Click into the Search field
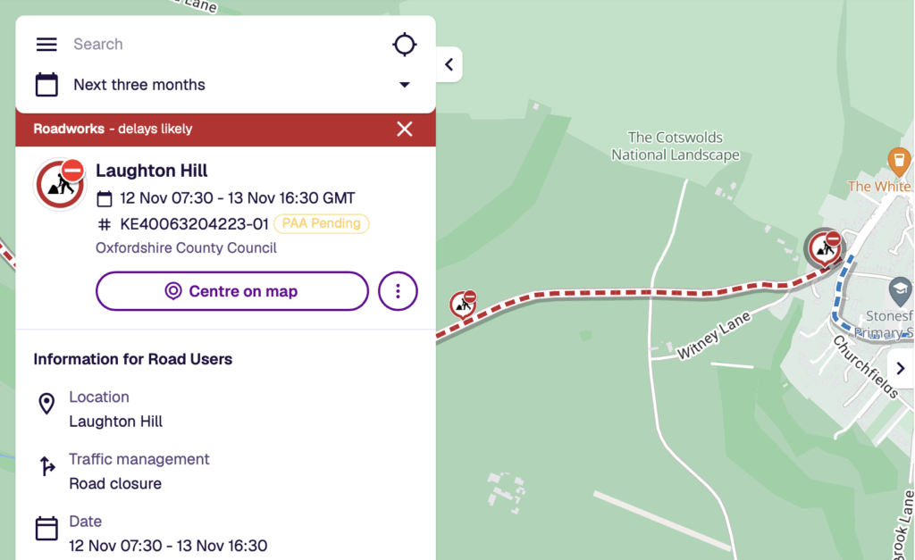This screenshot has height=560, width=915. (x=223, y=45)
